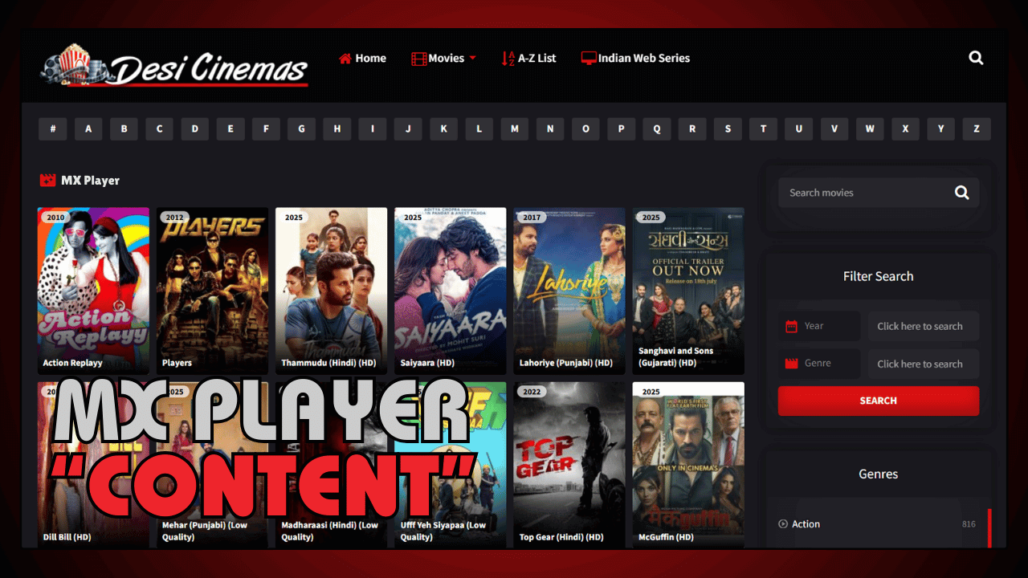Open the A-Z List menu item
The image size is (1028, 578).
pos(528,59)
